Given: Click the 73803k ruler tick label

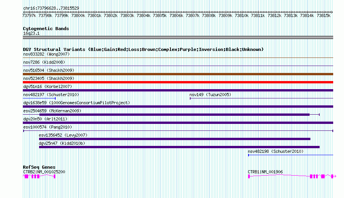Looking at the screenshot, I should pos(127,15).
